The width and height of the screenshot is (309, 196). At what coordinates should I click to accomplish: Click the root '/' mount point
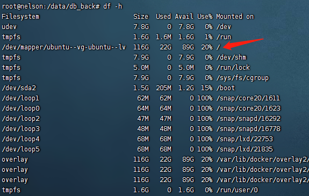point(218,47)
